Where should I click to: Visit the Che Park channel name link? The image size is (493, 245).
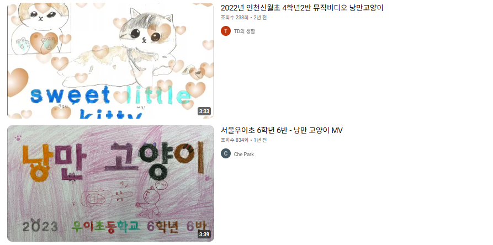pos(243,154)
